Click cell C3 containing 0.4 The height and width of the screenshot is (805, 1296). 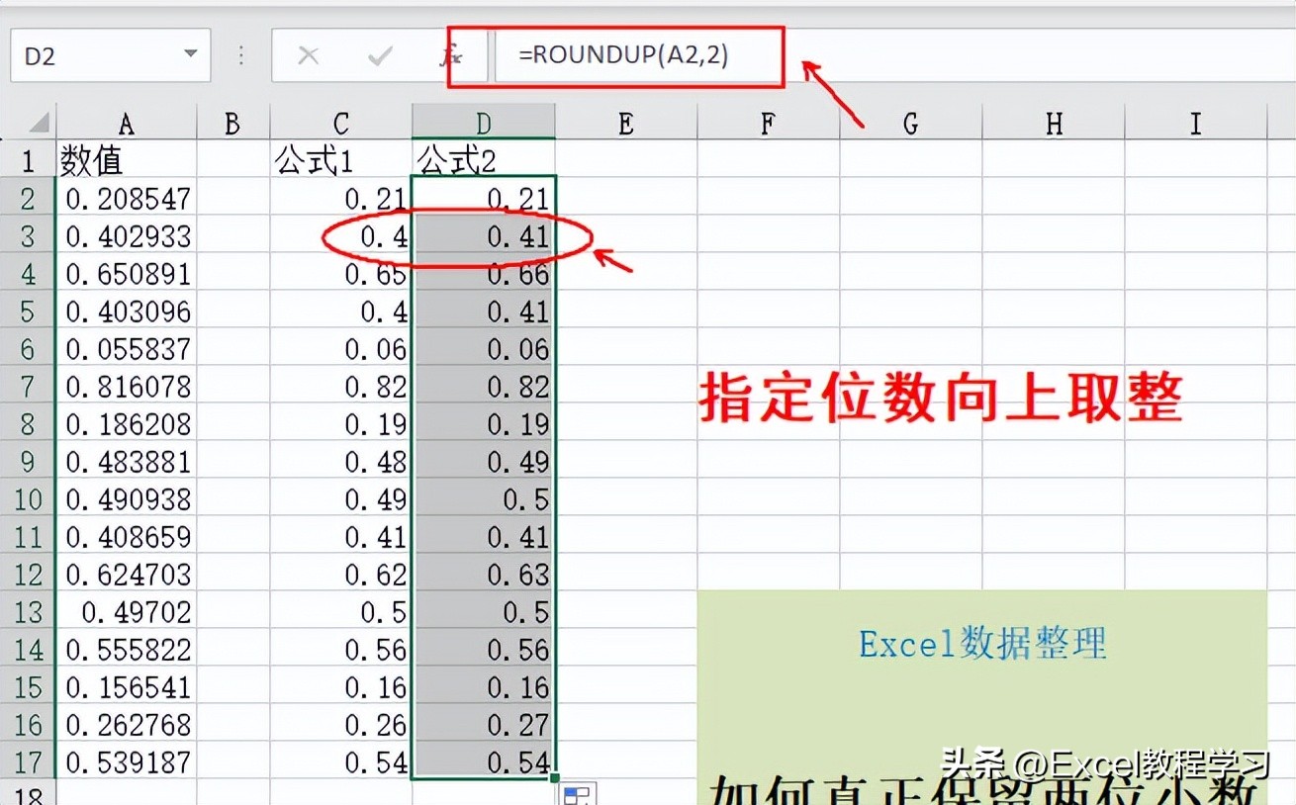click(341, 235)
